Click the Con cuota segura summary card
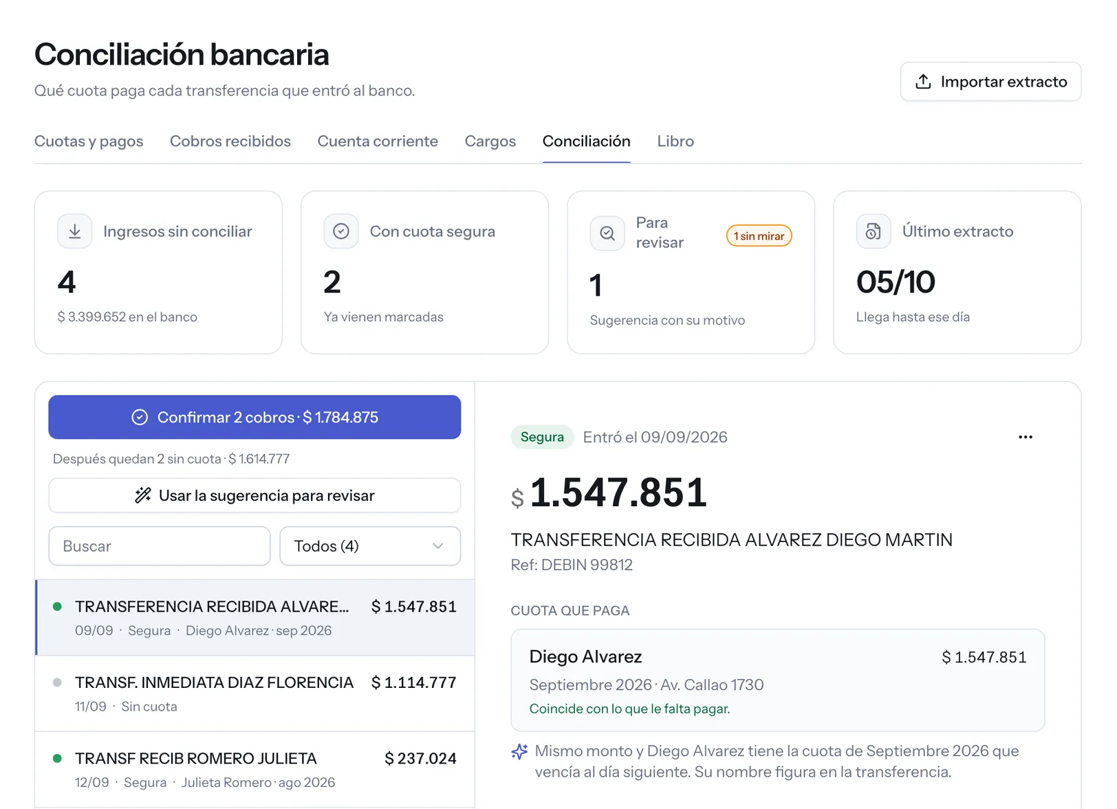The image size is (1117, 809). pos(424,272)
